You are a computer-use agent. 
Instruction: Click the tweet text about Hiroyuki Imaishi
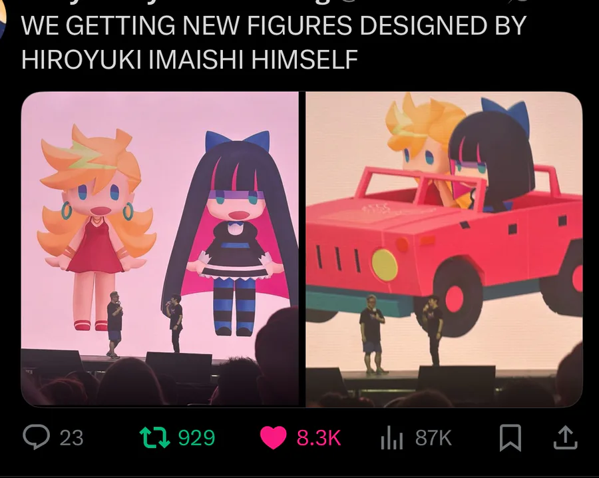[x=274, y=43]
